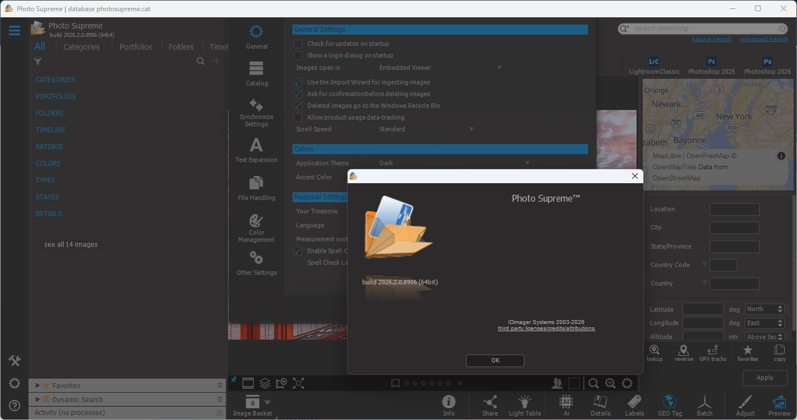Expand the Scroll Speed dropdown
Viewport: 797px width, 420px height.
[426, 129]
